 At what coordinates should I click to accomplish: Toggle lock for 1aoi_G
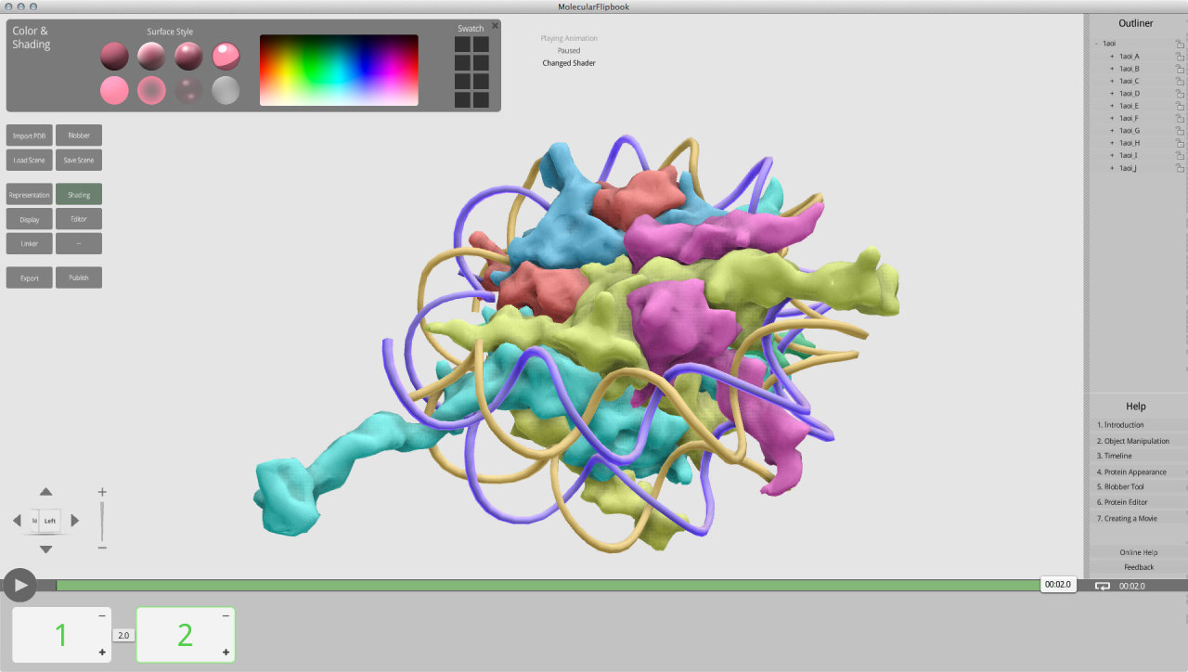[1180, 131]
